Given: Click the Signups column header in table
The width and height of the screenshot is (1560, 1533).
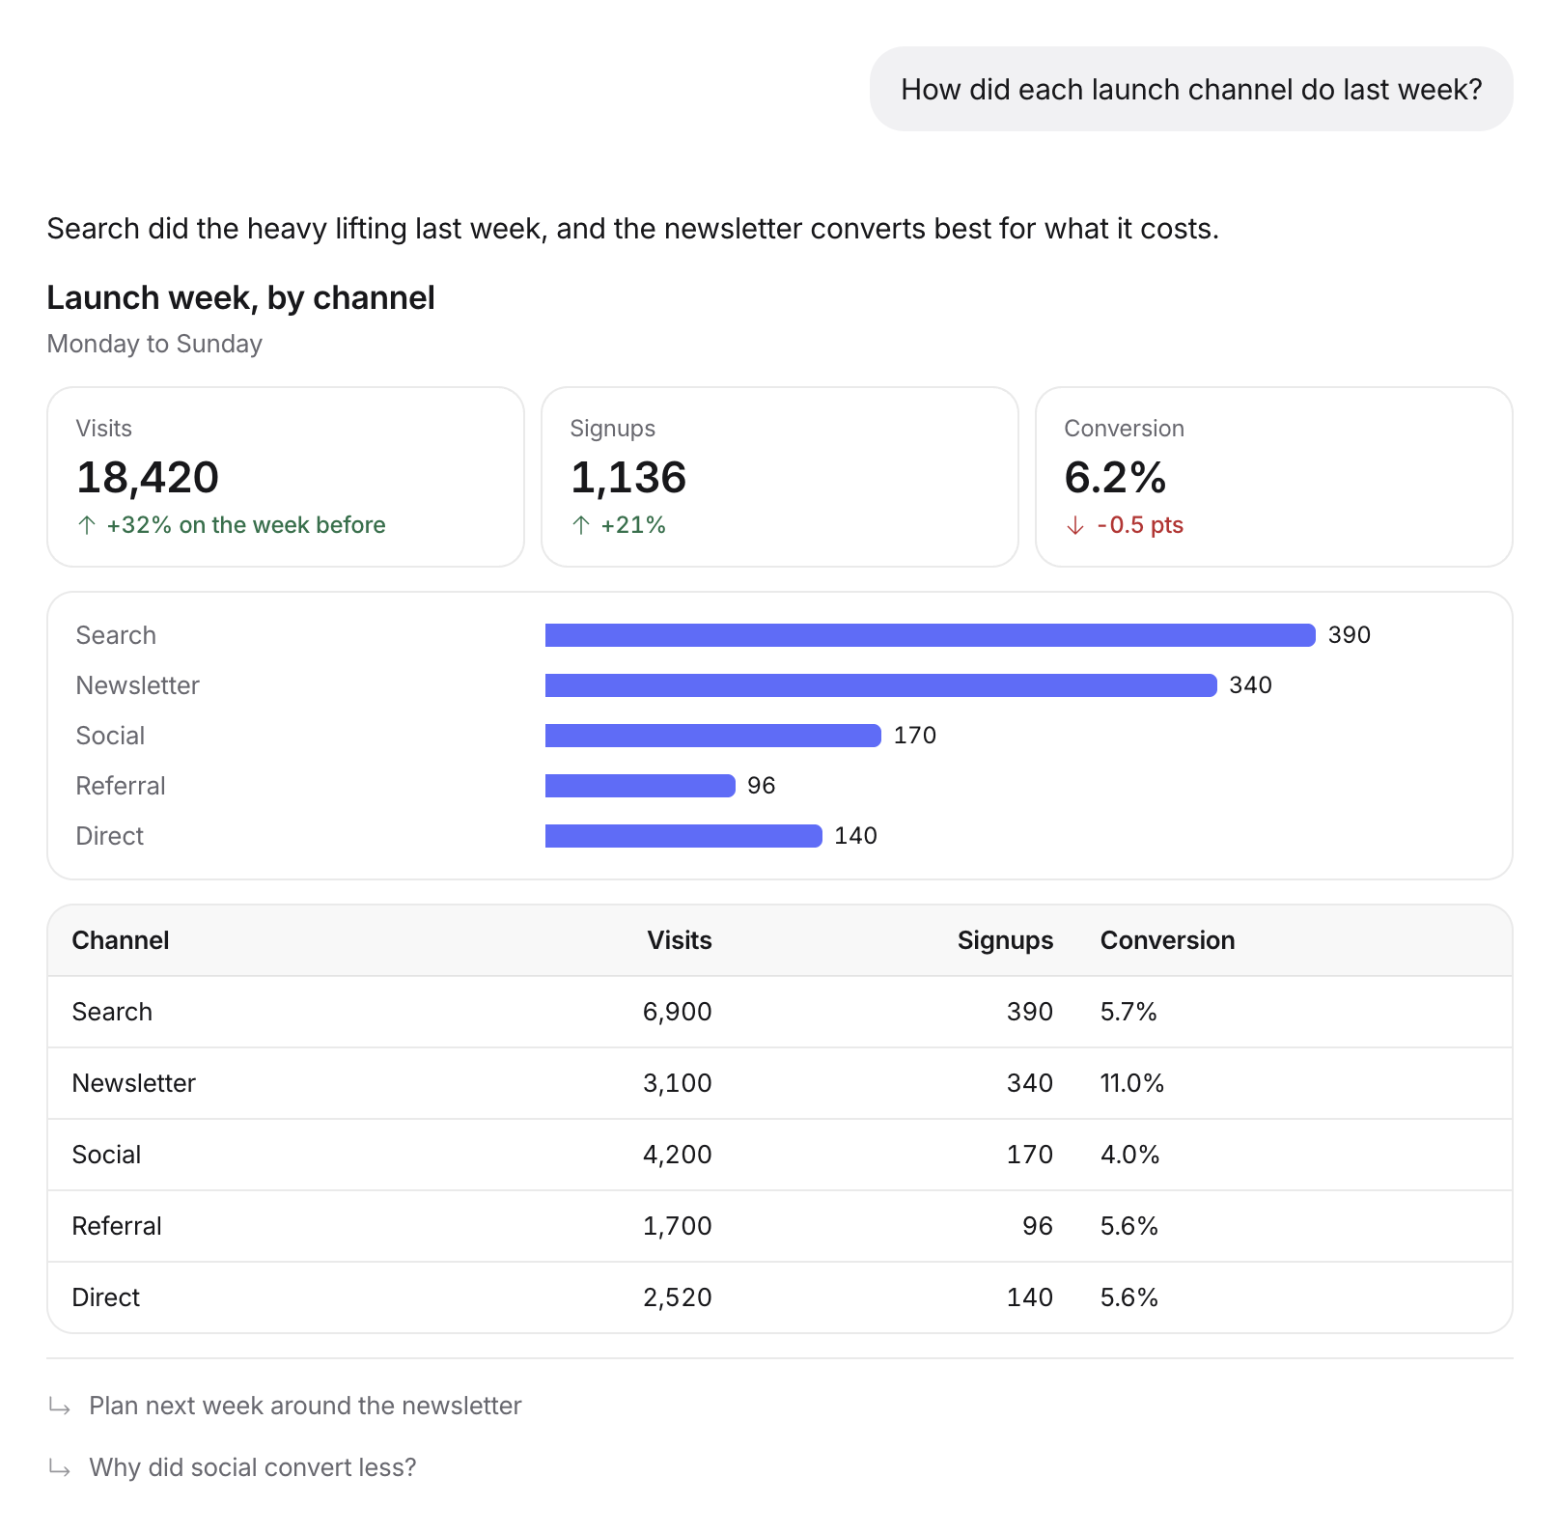Looking at the screenshot, I should click(x=1005, y=940).
